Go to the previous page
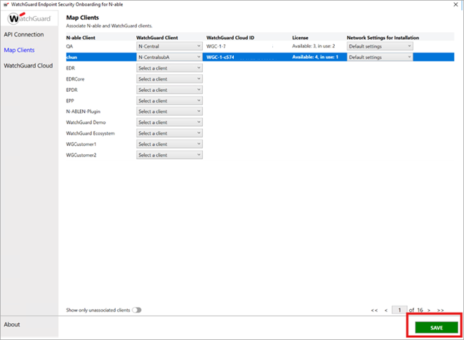Viewport: 464px width, 340px height. tap(385, 310)
